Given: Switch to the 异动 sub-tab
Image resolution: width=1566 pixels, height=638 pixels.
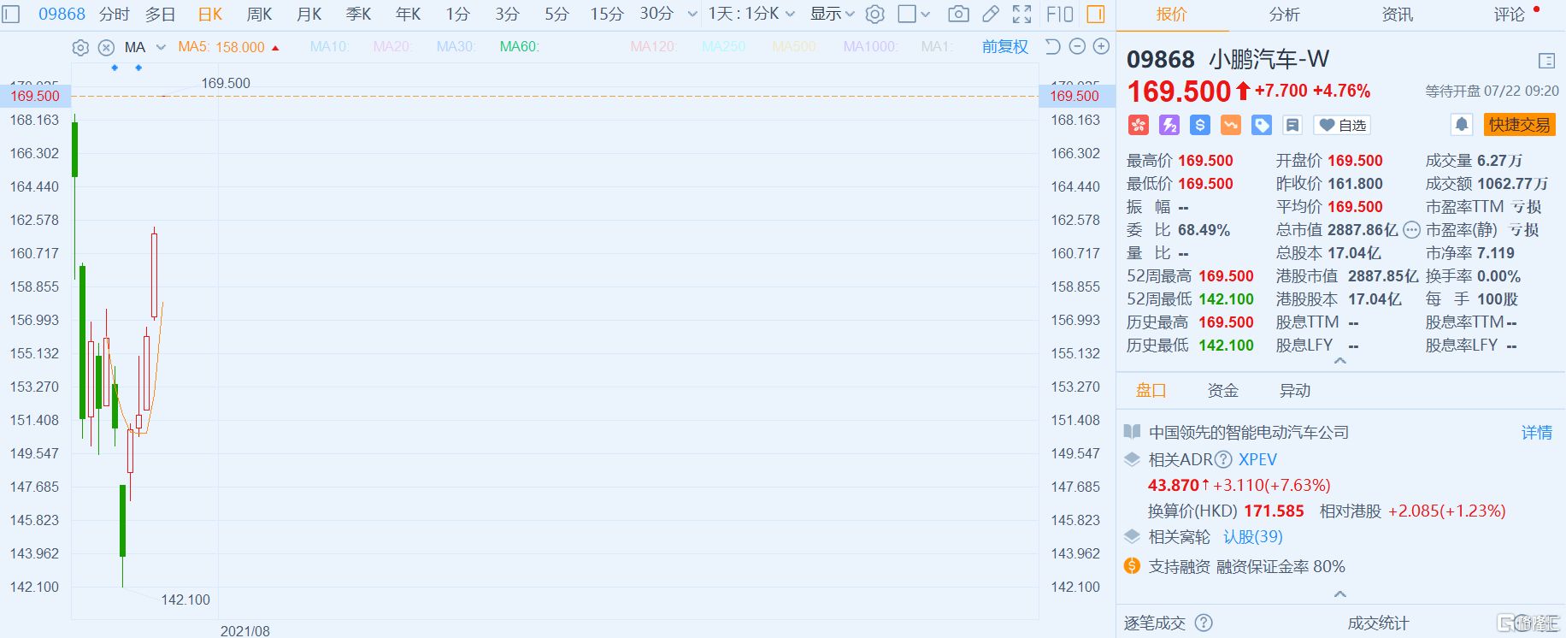Looking at the screenshot, I should click(1295, 391).
